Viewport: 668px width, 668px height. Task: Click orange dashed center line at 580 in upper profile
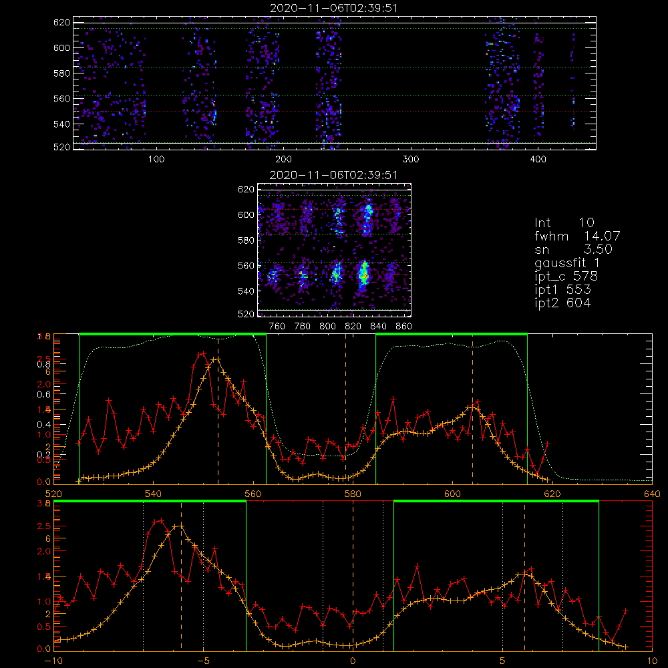pos(345,409)
